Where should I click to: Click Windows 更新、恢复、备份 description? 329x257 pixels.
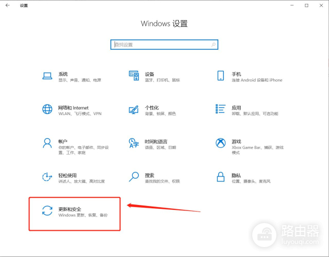pyautogui.click(x=83, y=215)
